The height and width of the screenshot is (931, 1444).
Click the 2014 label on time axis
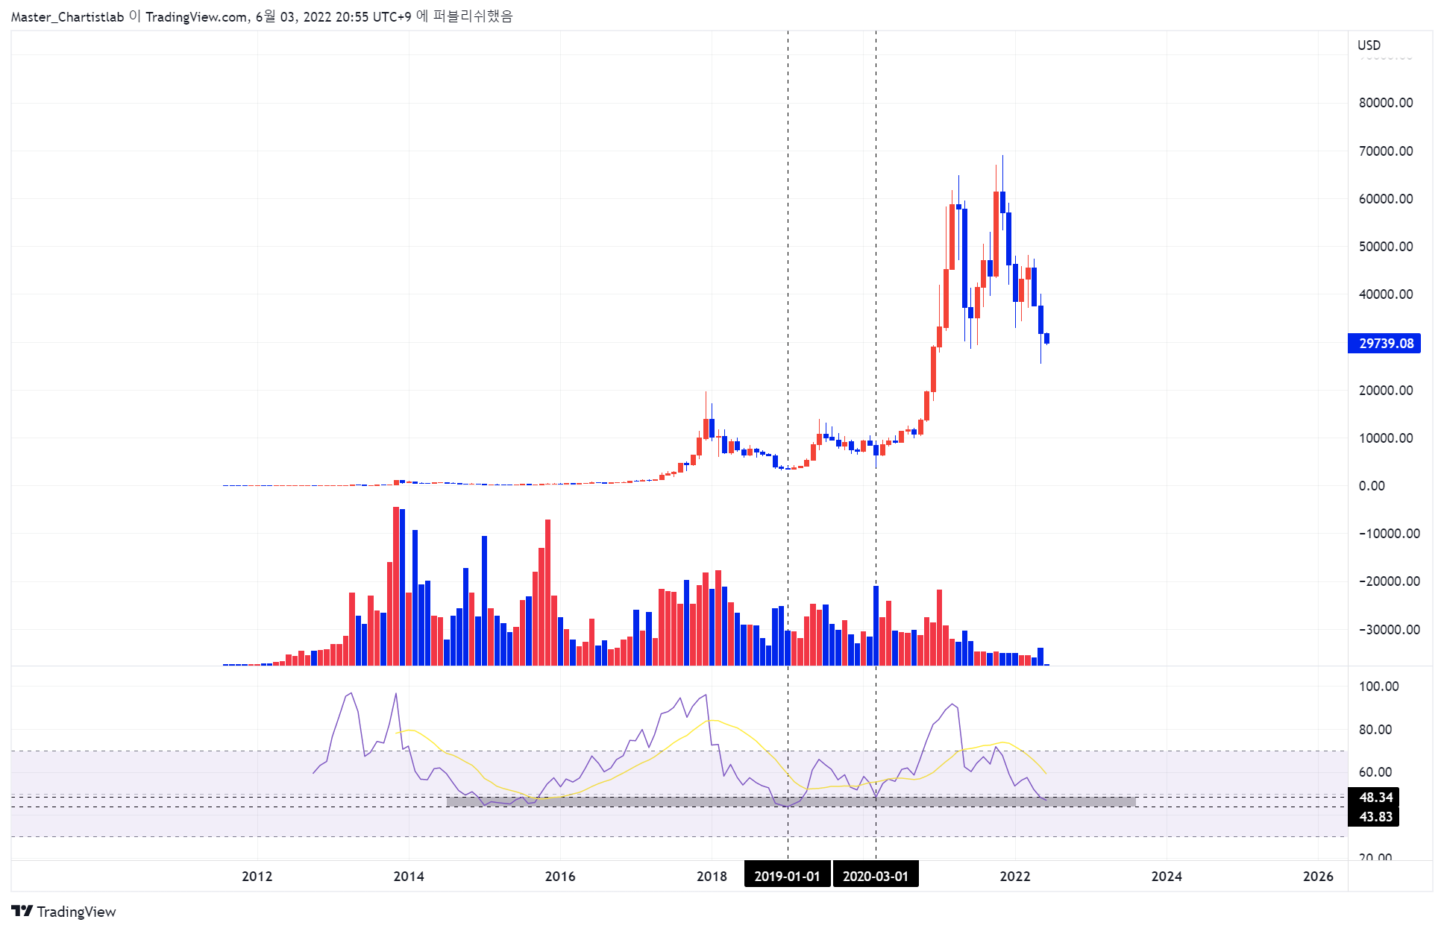click(x=409, y=876)
